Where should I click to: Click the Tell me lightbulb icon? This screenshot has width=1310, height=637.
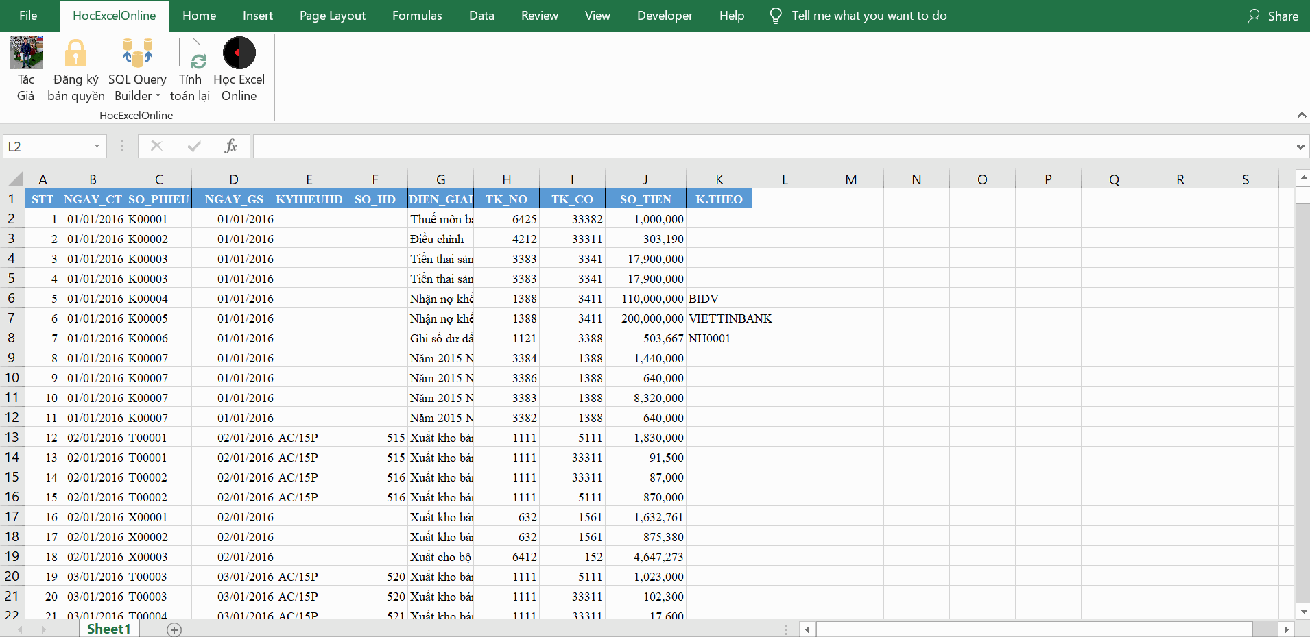[x=776, y=16]
